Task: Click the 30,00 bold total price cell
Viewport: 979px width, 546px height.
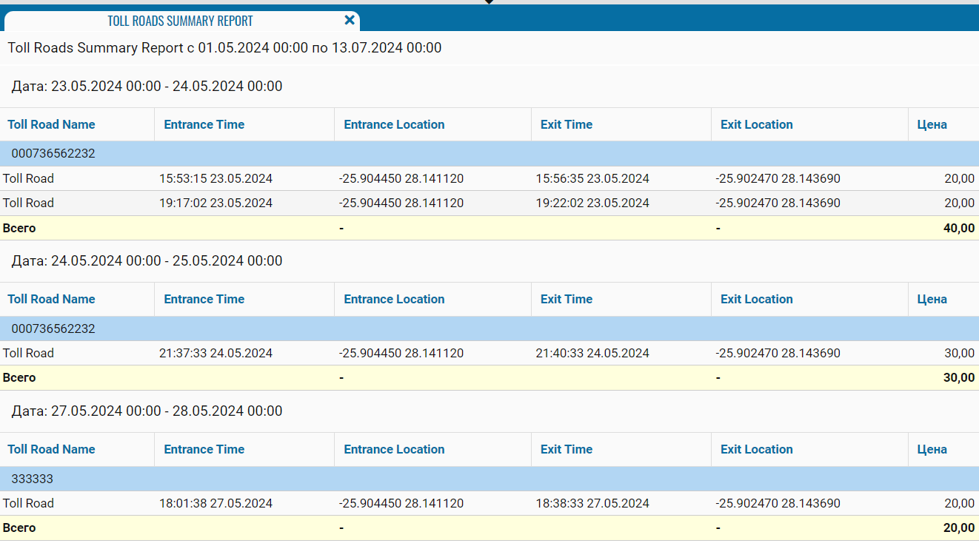Action: [958, 377]
